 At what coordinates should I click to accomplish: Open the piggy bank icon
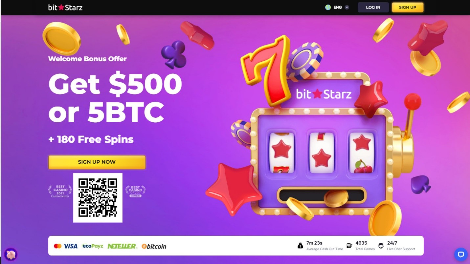tap(11, 254)
